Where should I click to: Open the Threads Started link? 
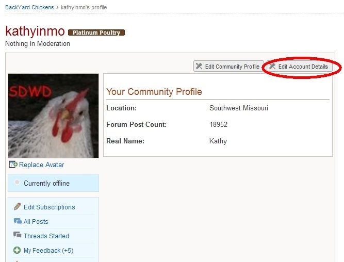46,236
